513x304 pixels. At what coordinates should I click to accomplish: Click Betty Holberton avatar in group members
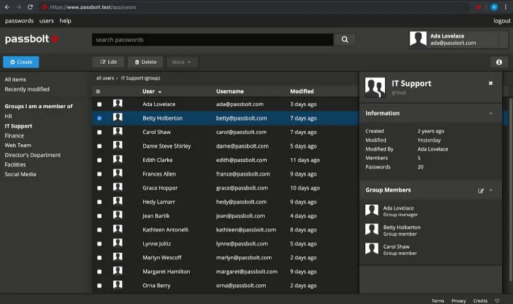click(x=371, y=230)
